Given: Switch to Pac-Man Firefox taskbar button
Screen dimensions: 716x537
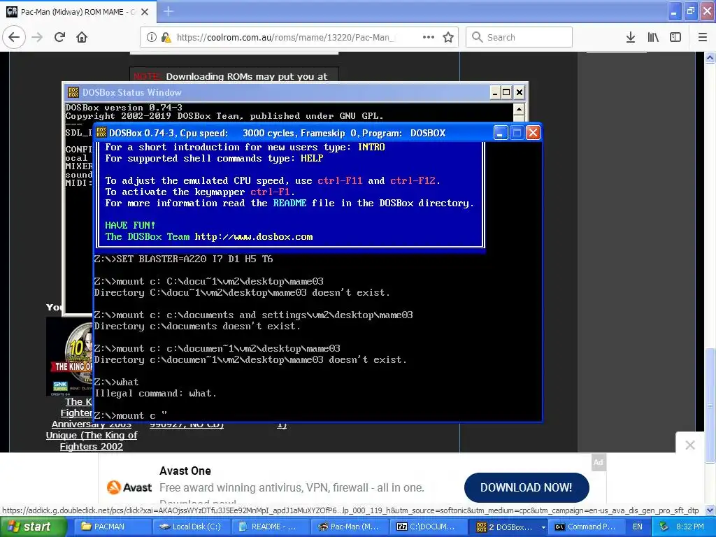Looking at the screenshot, I should (x=349, y=527).
